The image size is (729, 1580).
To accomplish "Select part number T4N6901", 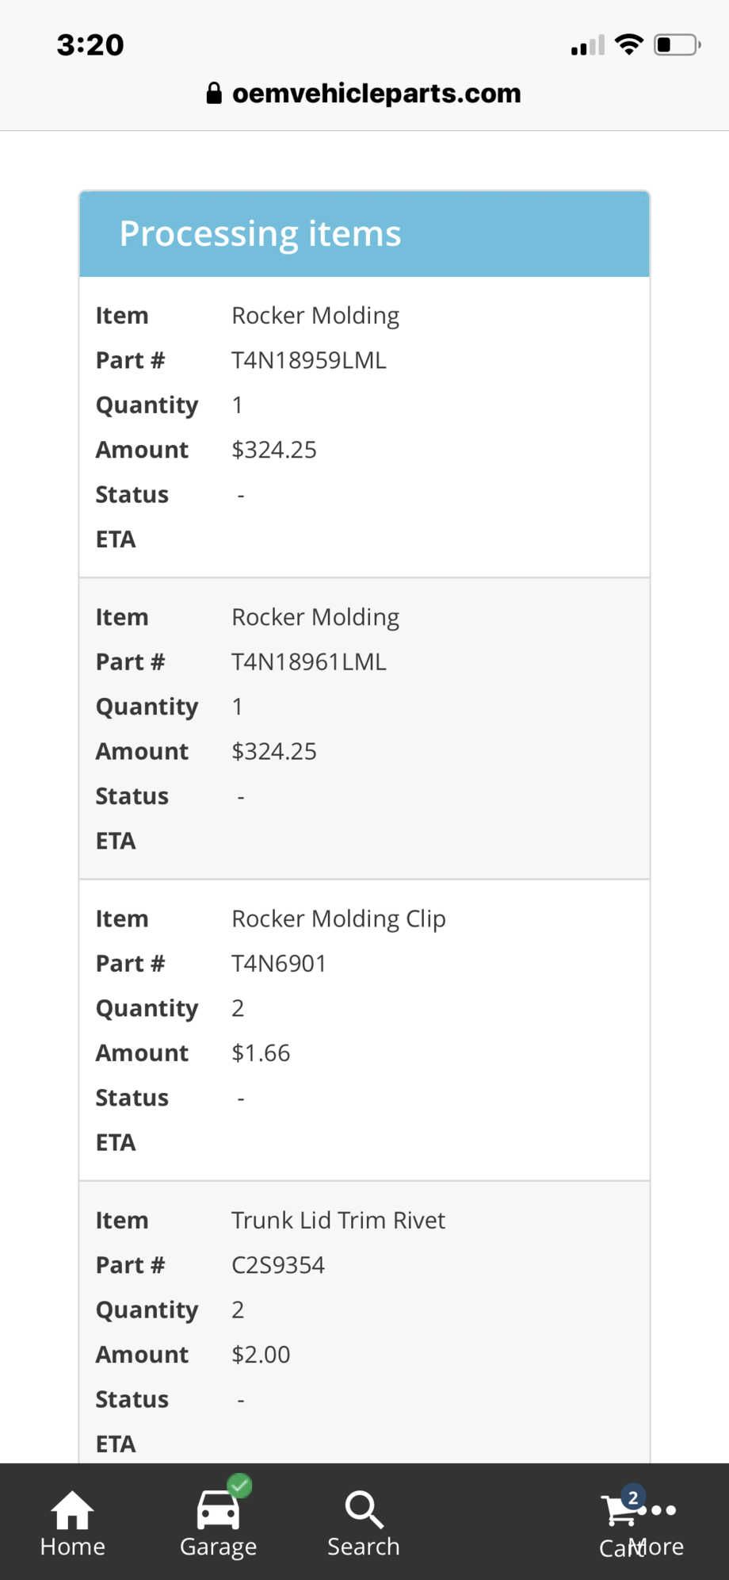I will click(279, 964).
